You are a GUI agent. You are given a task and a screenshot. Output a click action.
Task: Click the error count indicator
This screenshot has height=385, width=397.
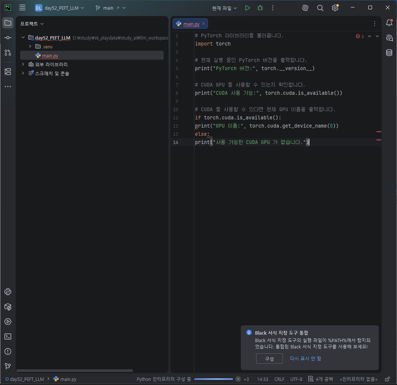point(360,37)
